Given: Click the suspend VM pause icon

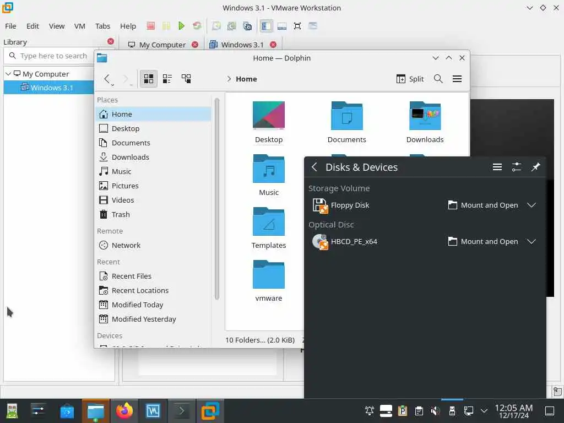Looking at the screenshot, I should (166, 26).
